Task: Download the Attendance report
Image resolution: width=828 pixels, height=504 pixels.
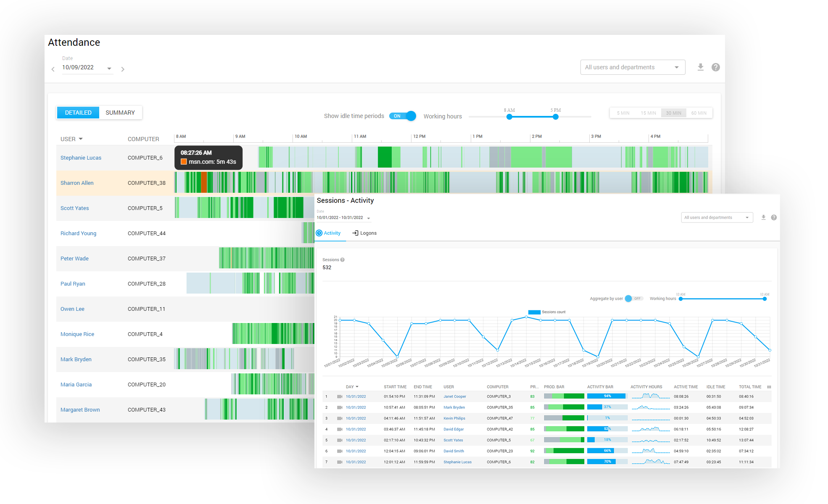Action: [700, 67]
